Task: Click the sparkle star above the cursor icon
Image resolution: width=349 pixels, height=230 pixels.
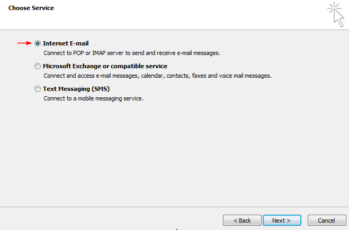Action: tap(334, 8)
